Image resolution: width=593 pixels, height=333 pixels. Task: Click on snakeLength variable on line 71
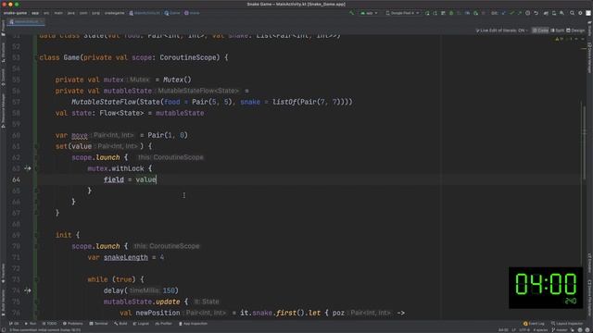point(126,257)
